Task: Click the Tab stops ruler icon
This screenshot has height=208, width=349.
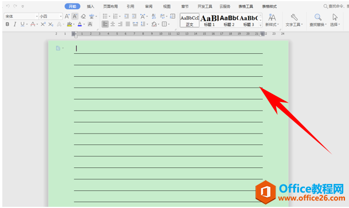Action: (x=173, y=16)
